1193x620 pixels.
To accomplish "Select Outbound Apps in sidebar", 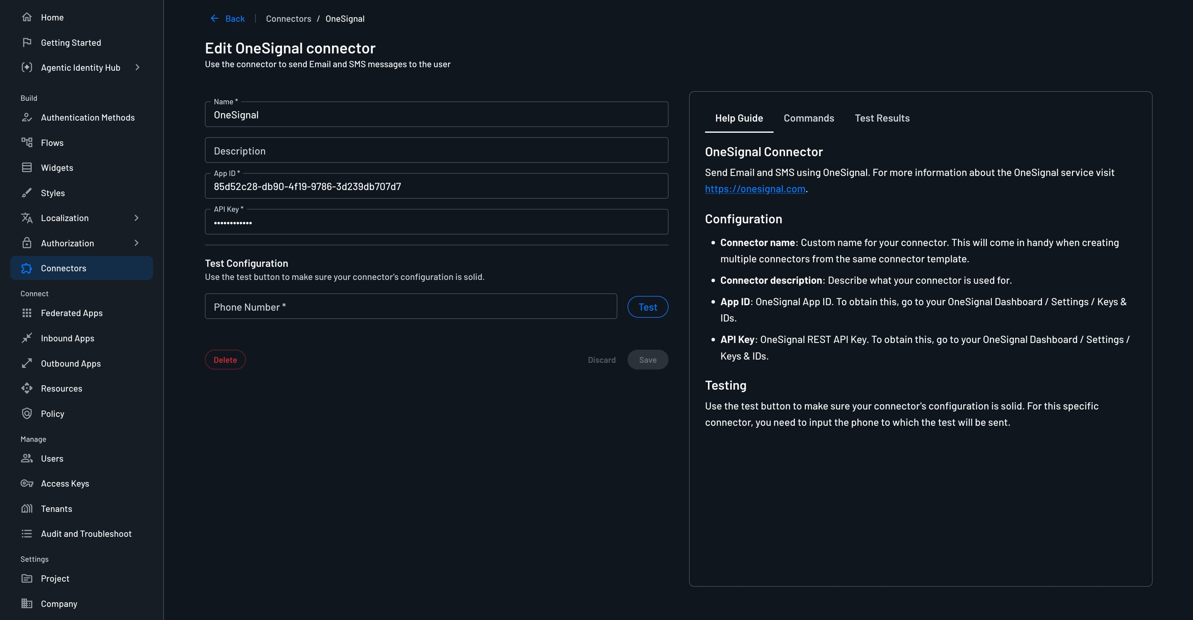I will pyautogui.click(x=82, y=364).
